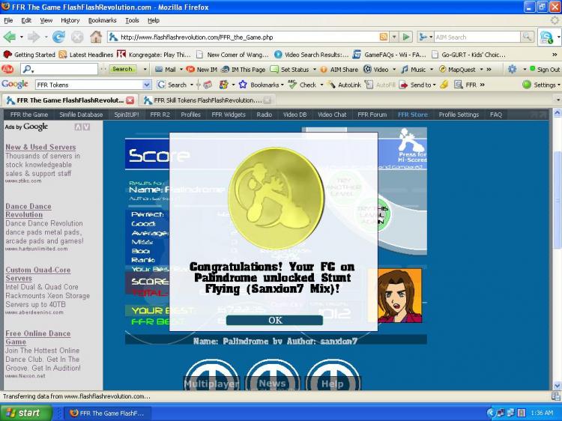Screen dimensions: 562x421
Task: Click the Send to toolbar button
Action: [415, 85]
